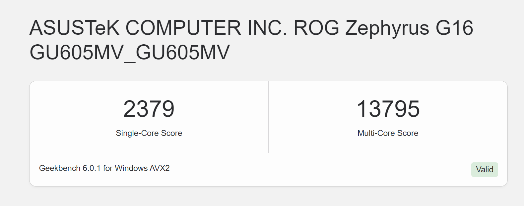The height and width of the screenshot is (206, 524).
Task: Click the G16 text in the heading
Action: [454, 28]
